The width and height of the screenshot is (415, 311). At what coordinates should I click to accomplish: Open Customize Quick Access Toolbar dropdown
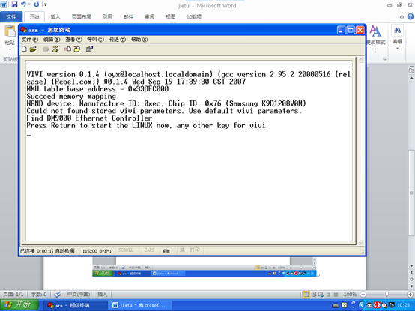[x=46, y=4]
